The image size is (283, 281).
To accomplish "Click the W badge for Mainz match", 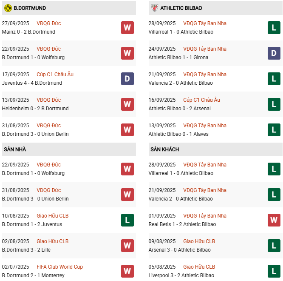I will [x=127, y=28].
